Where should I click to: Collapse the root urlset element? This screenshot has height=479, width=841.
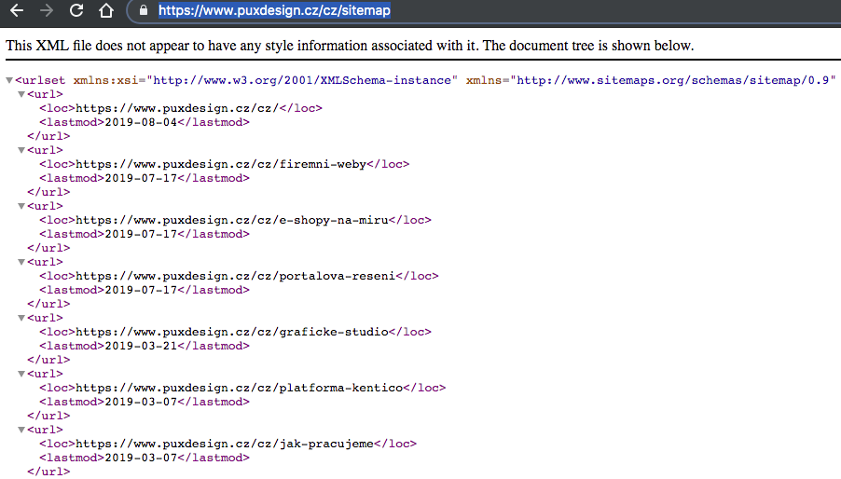(x=9, y=80)
